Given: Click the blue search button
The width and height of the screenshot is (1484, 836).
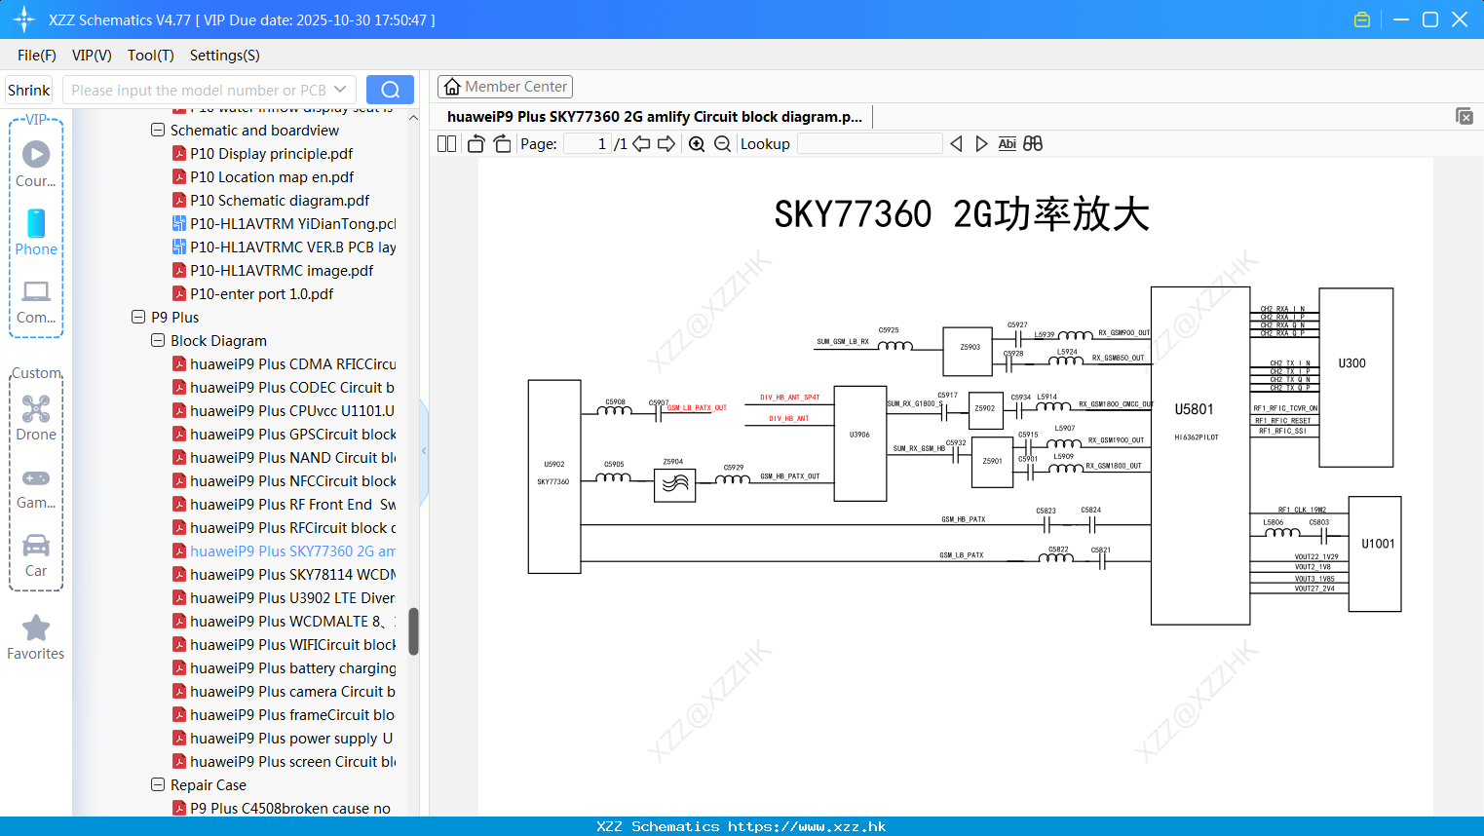Looking at the screenshot, I should [390, 90].
